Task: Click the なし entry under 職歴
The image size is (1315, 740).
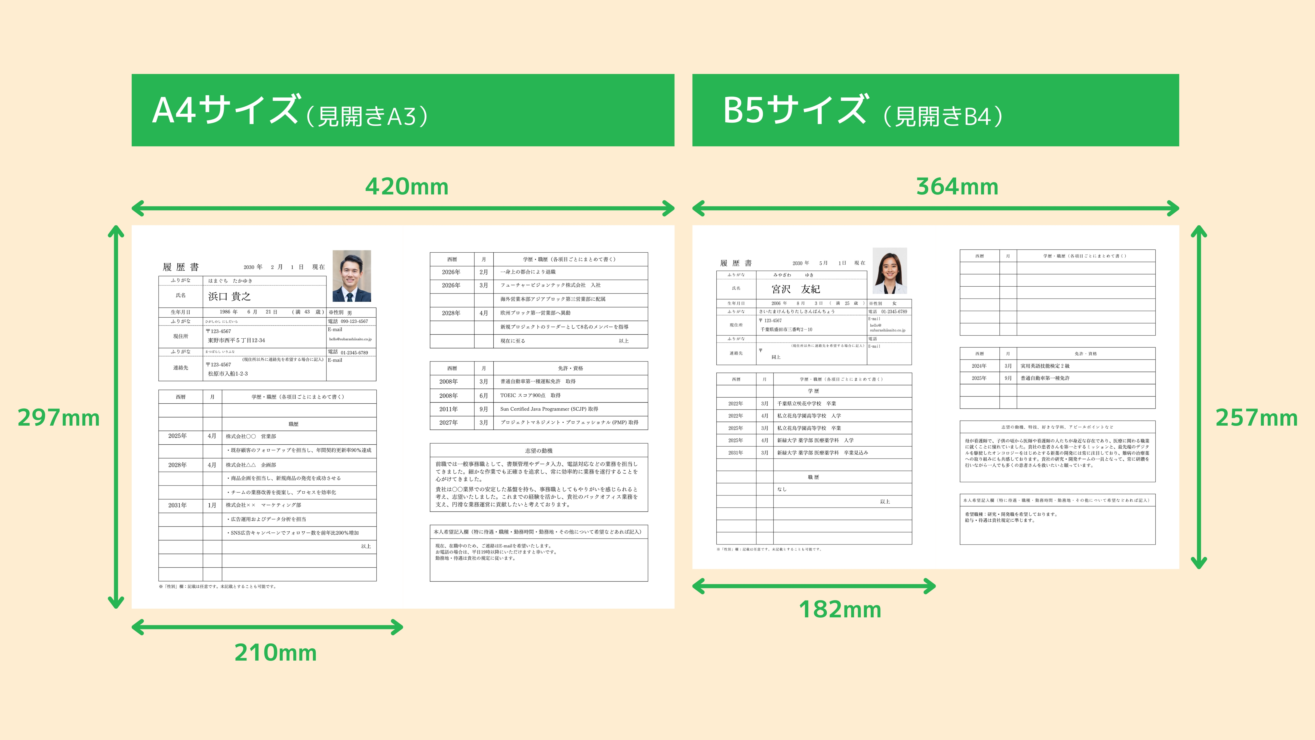Action: pos(782,490)
